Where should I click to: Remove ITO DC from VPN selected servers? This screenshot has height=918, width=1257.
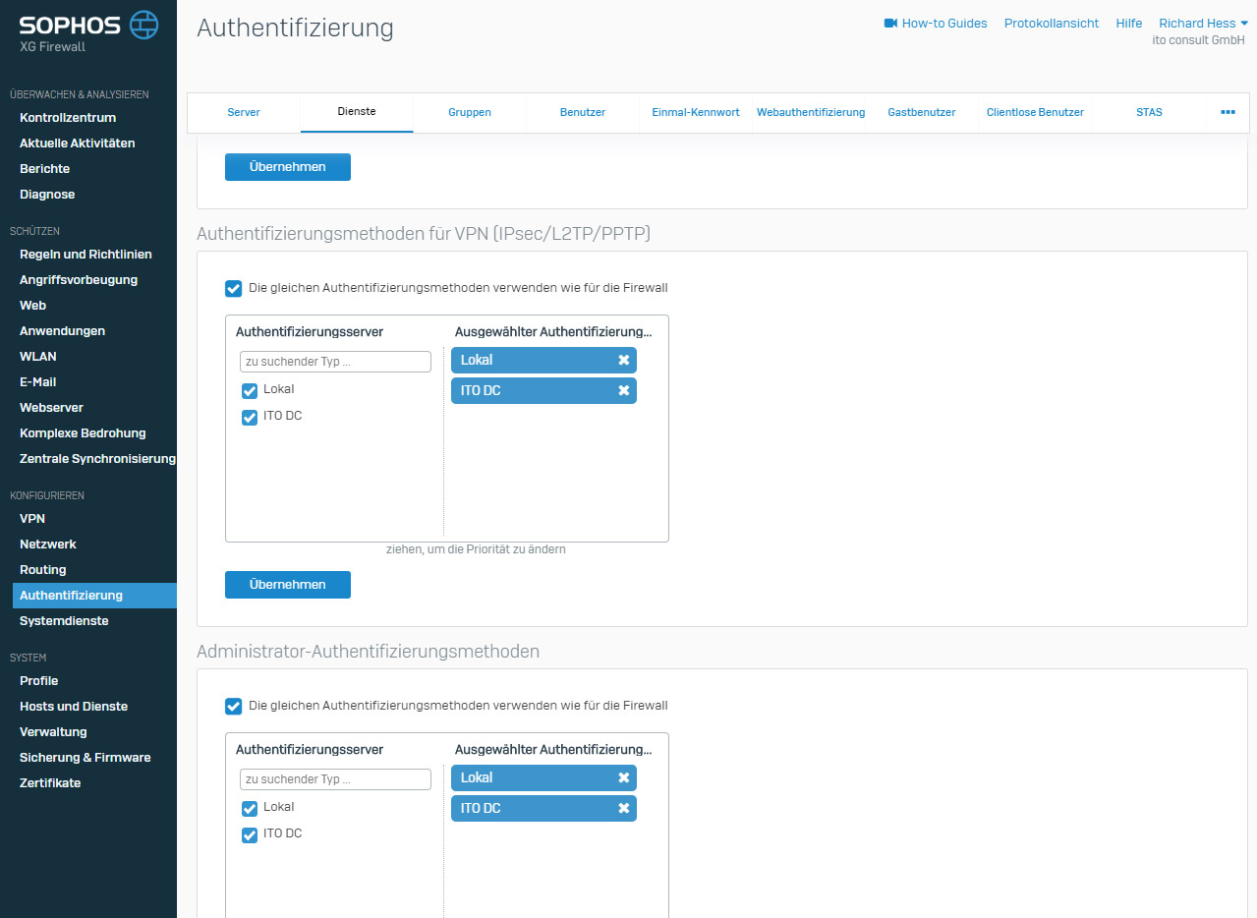pyautogui.click(x=623, y=391)
